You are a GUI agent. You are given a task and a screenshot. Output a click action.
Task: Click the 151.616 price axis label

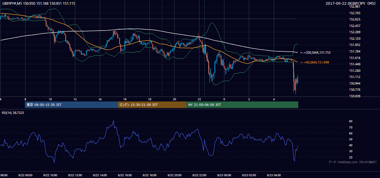coord(355,58)
